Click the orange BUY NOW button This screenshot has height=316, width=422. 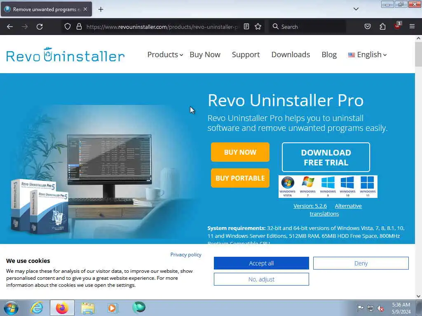(240, 152)
